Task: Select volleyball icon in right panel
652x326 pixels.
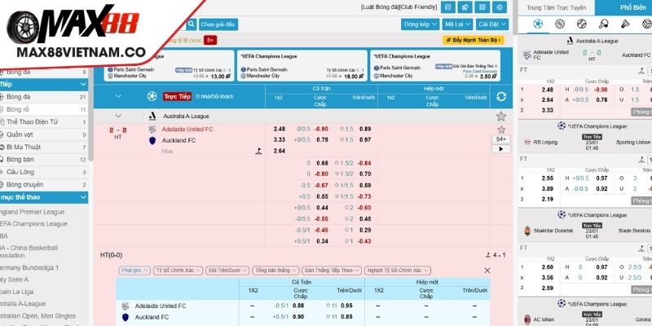Action: (646, 24)
